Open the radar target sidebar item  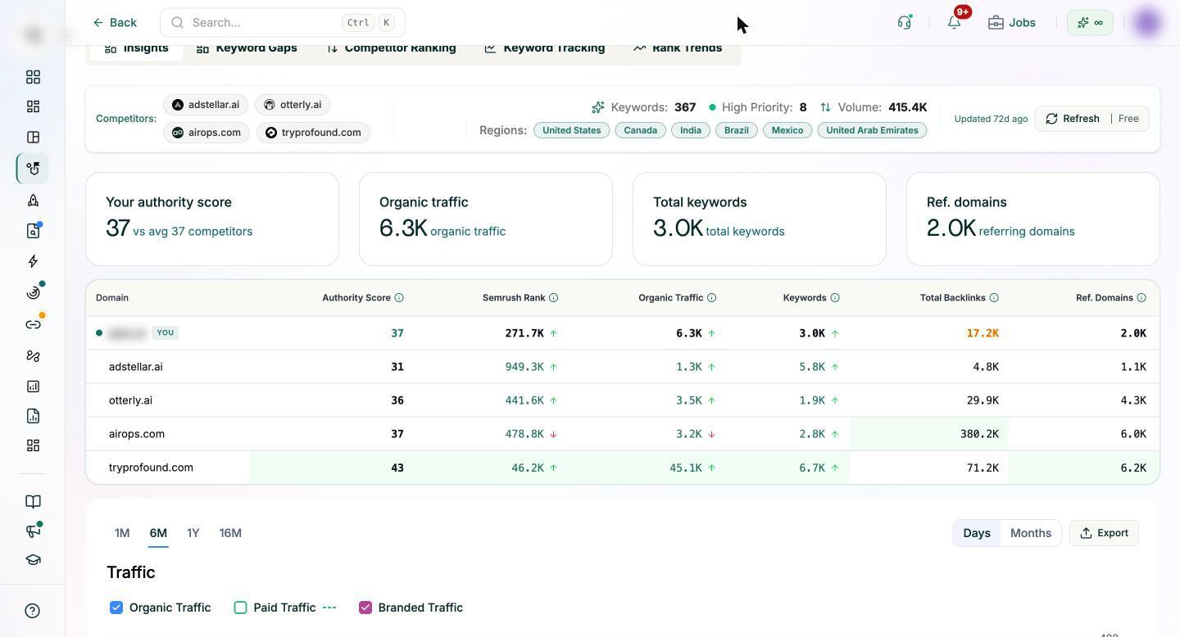33,292
